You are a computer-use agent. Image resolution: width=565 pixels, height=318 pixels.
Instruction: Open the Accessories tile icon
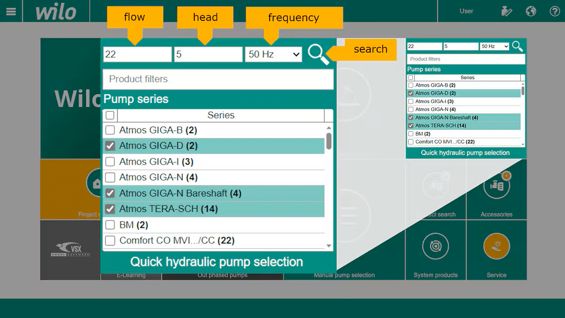(496, 186)
